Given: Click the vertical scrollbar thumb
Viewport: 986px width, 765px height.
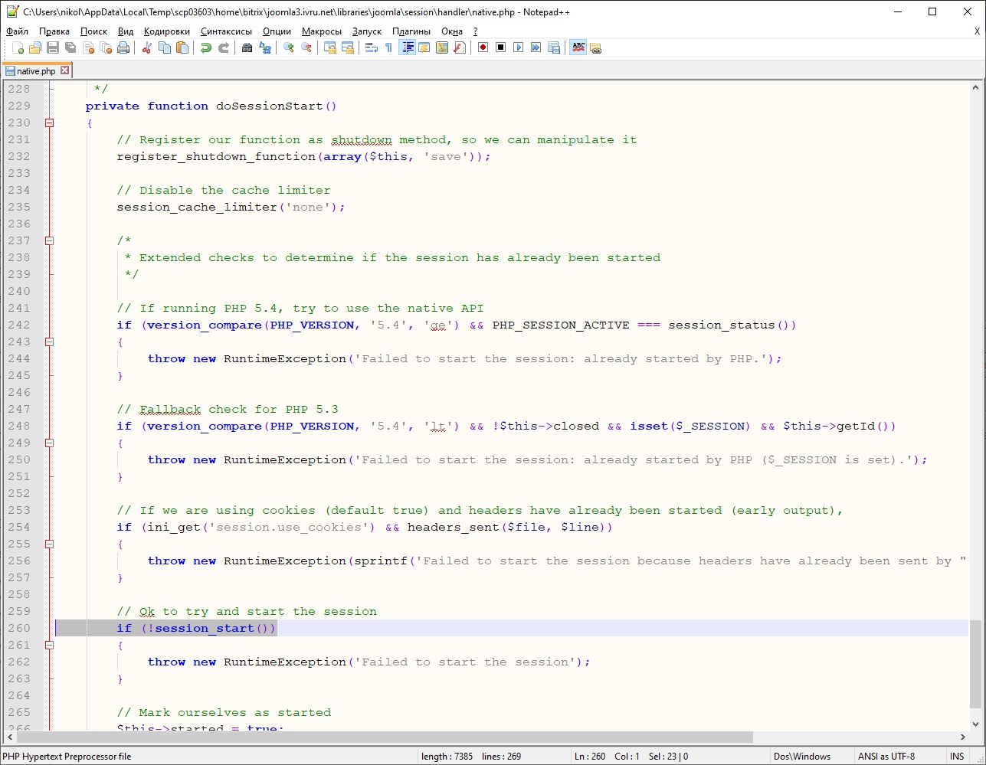Looking at the screenshot, I should (975, 663).
